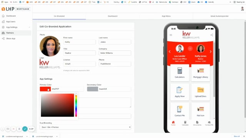Click Kathy's profile photo thumbnail

tap(50, 46)
